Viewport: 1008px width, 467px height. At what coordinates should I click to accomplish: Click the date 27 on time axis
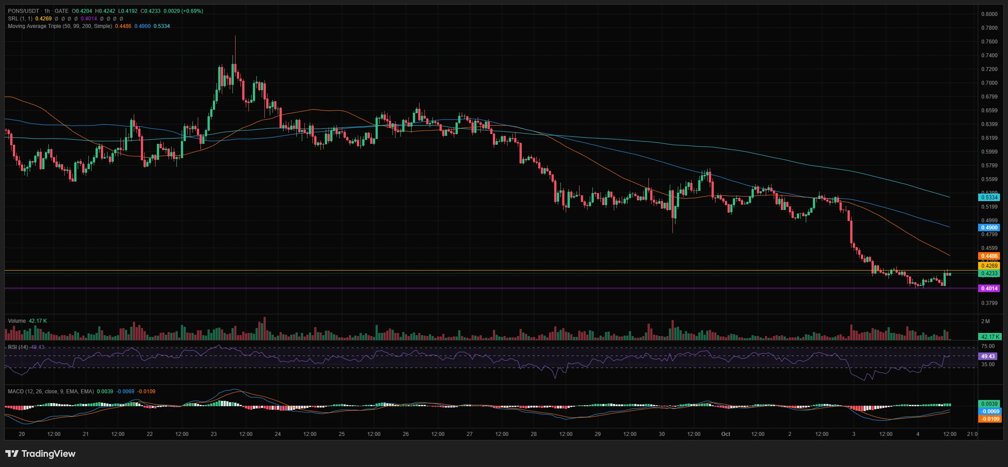(470, 434)
